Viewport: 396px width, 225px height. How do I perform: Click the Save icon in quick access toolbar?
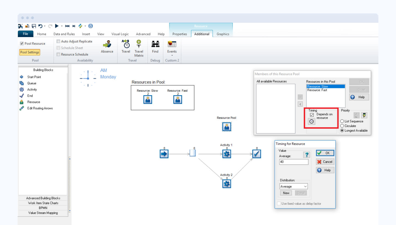[x=34, y=26]
